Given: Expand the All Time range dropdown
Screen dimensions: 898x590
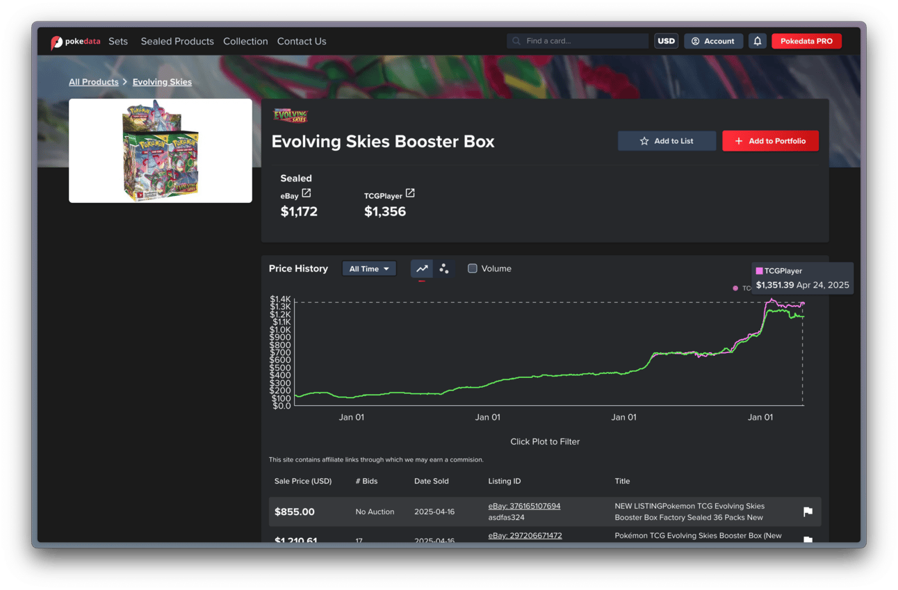Looking at the screenshot, I should tap(369, 269).
